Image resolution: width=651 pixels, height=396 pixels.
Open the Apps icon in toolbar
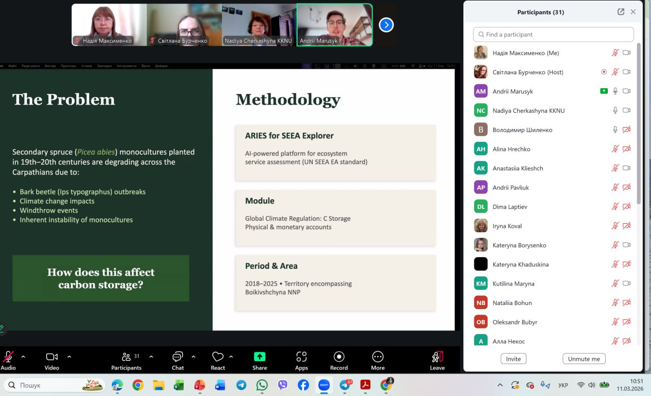coord(302,357)
